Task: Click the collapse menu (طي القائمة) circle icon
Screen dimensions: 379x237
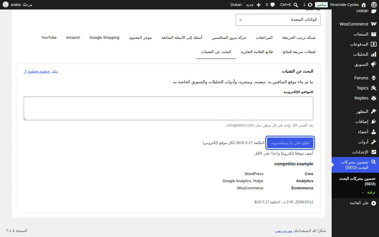Action: pyautogui.click(x=374, y=203)
